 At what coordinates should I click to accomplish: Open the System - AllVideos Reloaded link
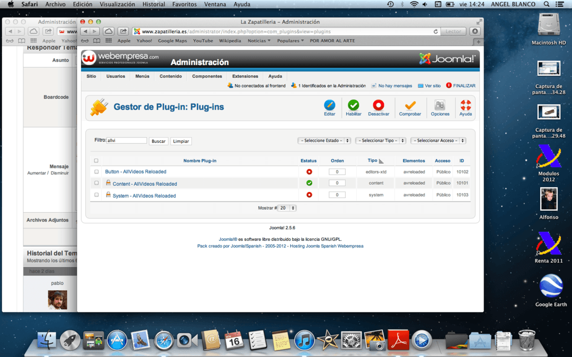[x=144, y=196]
